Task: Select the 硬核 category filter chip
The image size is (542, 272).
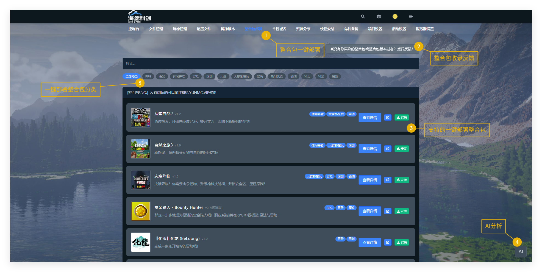Action: [x=293, y=76]
